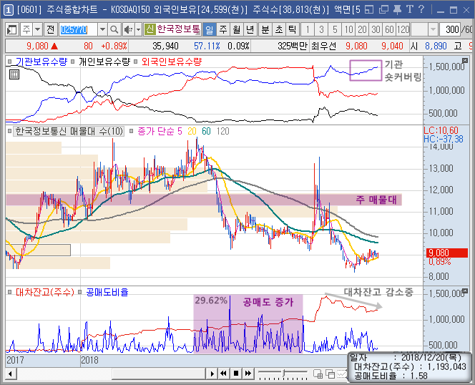
Task: Click the 한국정보통 stock name field
Action: (178, 29)
